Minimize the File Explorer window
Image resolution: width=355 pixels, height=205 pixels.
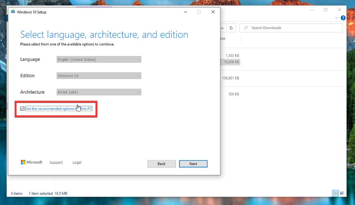click(x=312, y=10)
